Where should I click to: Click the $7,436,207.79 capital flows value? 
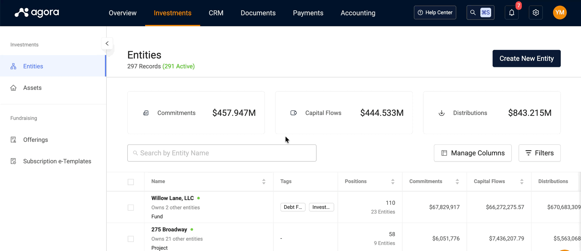click(x=507, y=239)
